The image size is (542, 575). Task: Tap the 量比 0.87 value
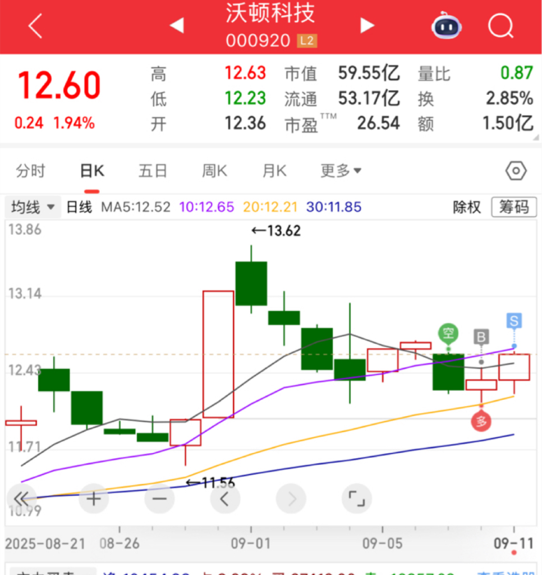pyautogui.click(x=517, y=73)
